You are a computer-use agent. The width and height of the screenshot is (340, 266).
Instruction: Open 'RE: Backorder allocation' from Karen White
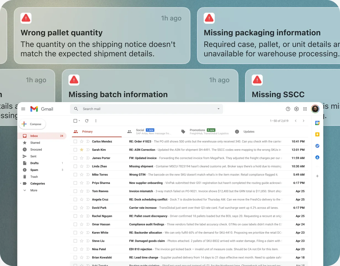point(189,233)
